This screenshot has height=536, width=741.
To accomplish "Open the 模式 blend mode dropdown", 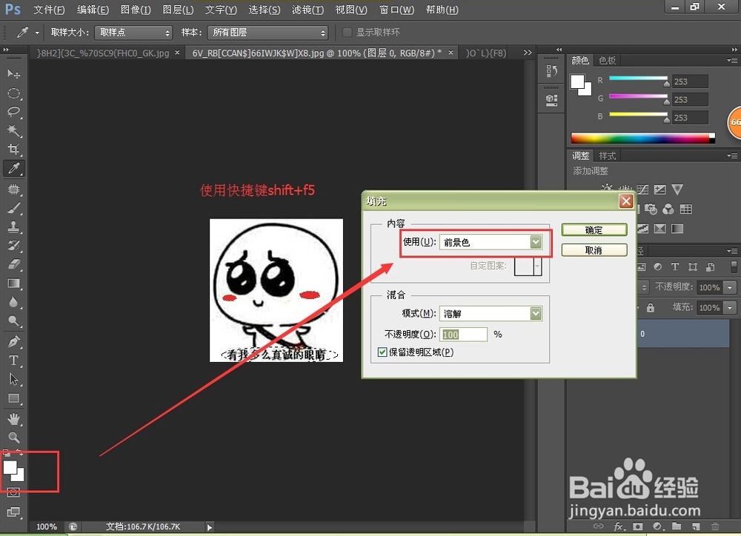I will pos(535,313).
